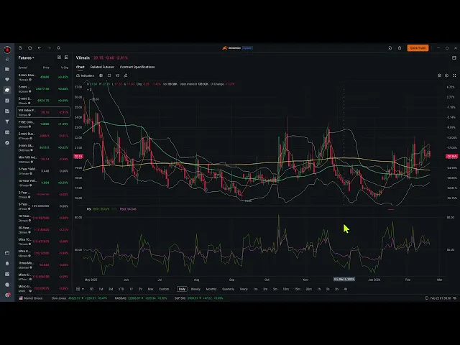Open the search magnifier icon
The height and width of the screenshot is (345, 460).
point(59,48)
